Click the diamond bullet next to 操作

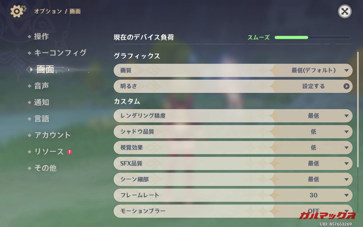29,37
